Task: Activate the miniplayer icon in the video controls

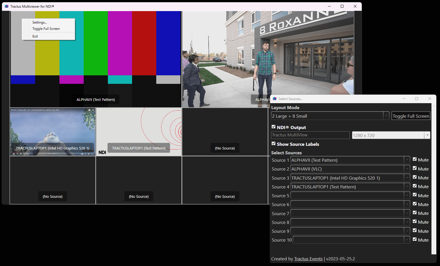Action: click(85, 154)
